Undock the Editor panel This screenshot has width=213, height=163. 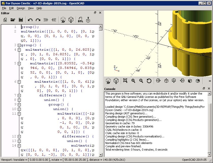[x=95, y=13]
